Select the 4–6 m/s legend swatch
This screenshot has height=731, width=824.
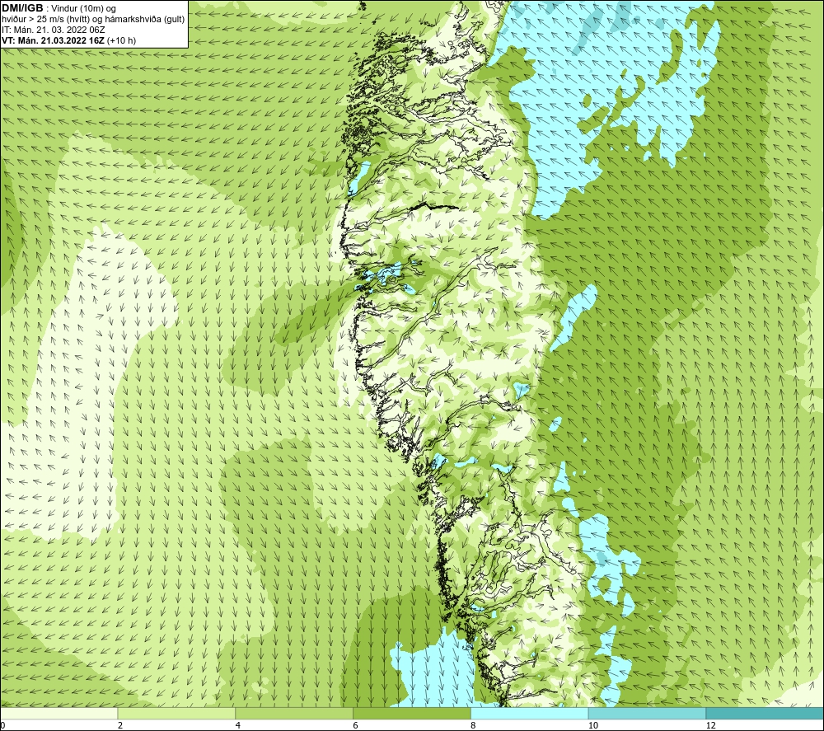pyautogui.click(x=294, y=713)
